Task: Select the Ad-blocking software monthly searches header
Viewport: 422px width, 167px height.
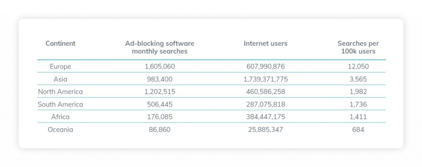Action: click(159, 47)
